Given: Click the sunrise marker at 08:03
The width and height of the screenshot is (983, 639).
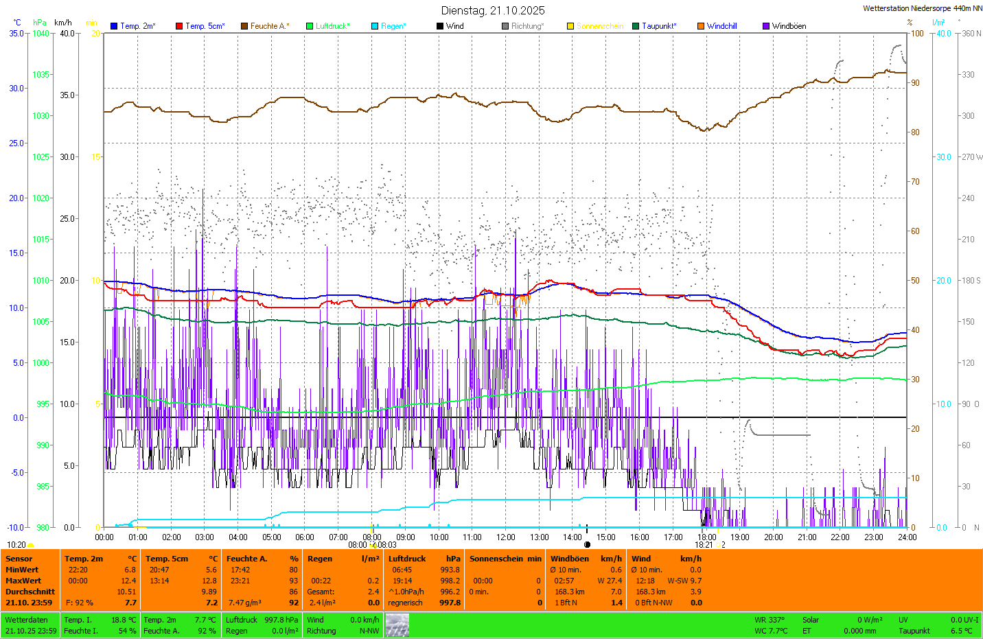Looking at the screenshot, I should tap(373, 545).
